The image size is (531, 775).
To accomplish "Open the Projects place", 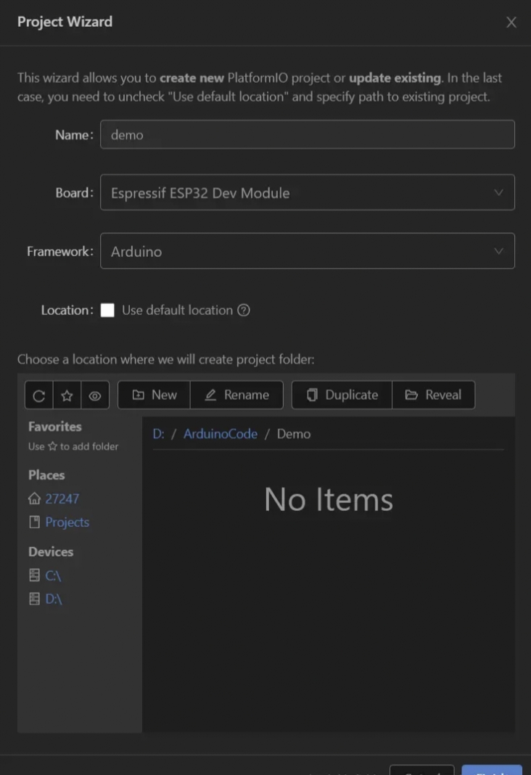I will [x=67, y=522].
